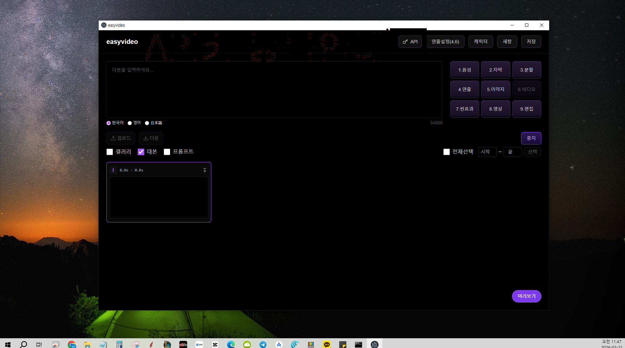Open Windows search from the taskbar
This screenshot has width=625, height=348.
(23, 344)
